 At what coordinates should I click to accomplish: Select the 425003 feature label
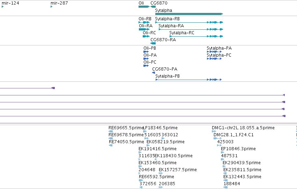(225, 142)
